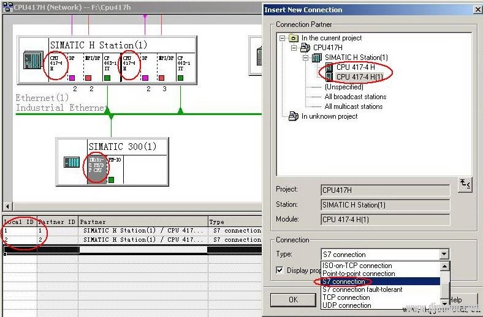Pick TCP connection in the type list

[346, 297]
